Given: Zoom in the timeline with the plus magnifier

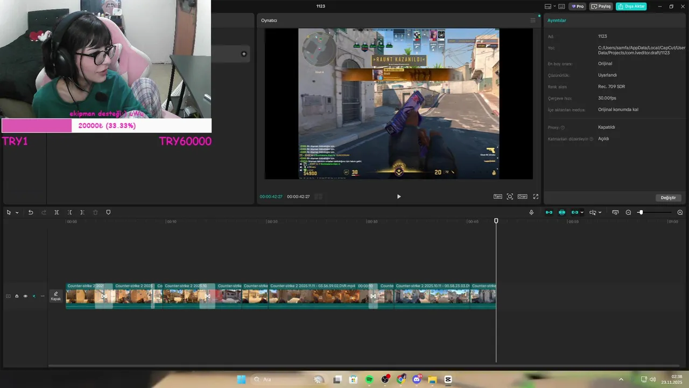Looking at the screenshot, I should click(680, 212).
